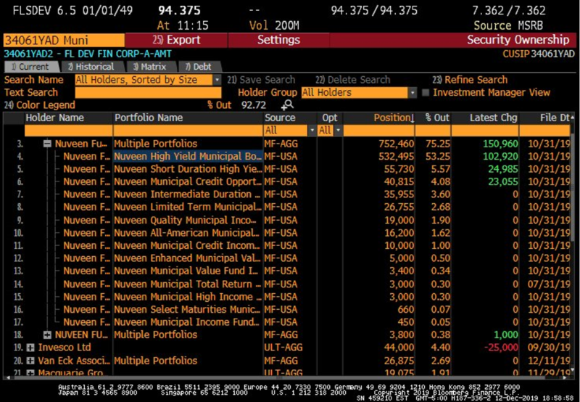Click the 12/11/19 file date cell
The width and height of the screenshot is (580, 402).
tap(549, 361)
